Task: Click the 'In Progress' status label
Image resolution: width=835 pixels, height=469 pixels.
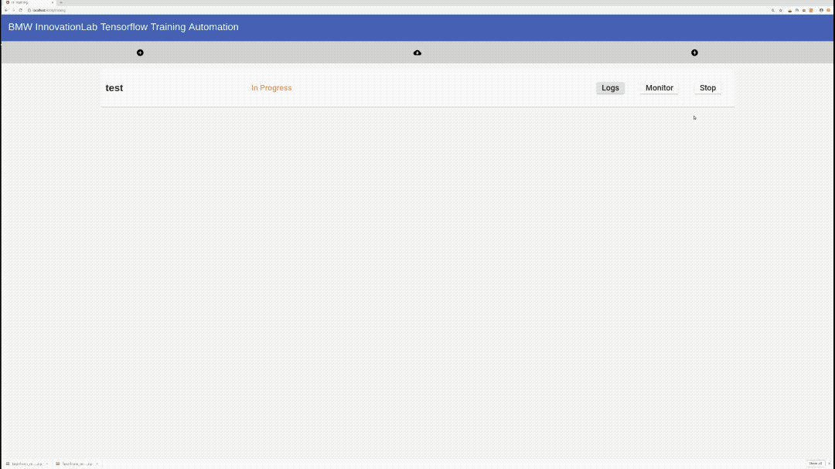Action: [x=271, y=88]
